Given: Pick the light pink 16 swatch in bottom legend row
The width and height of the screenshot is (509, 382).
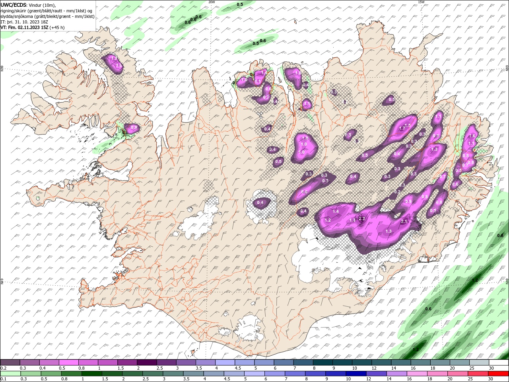Looking at the screenshot, I should [x=417, y=374].
